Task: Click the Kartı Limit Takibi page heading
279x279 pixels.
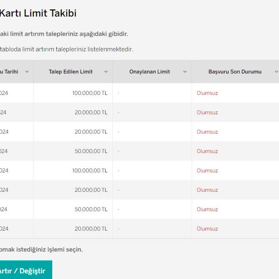Action: (38, 13)
